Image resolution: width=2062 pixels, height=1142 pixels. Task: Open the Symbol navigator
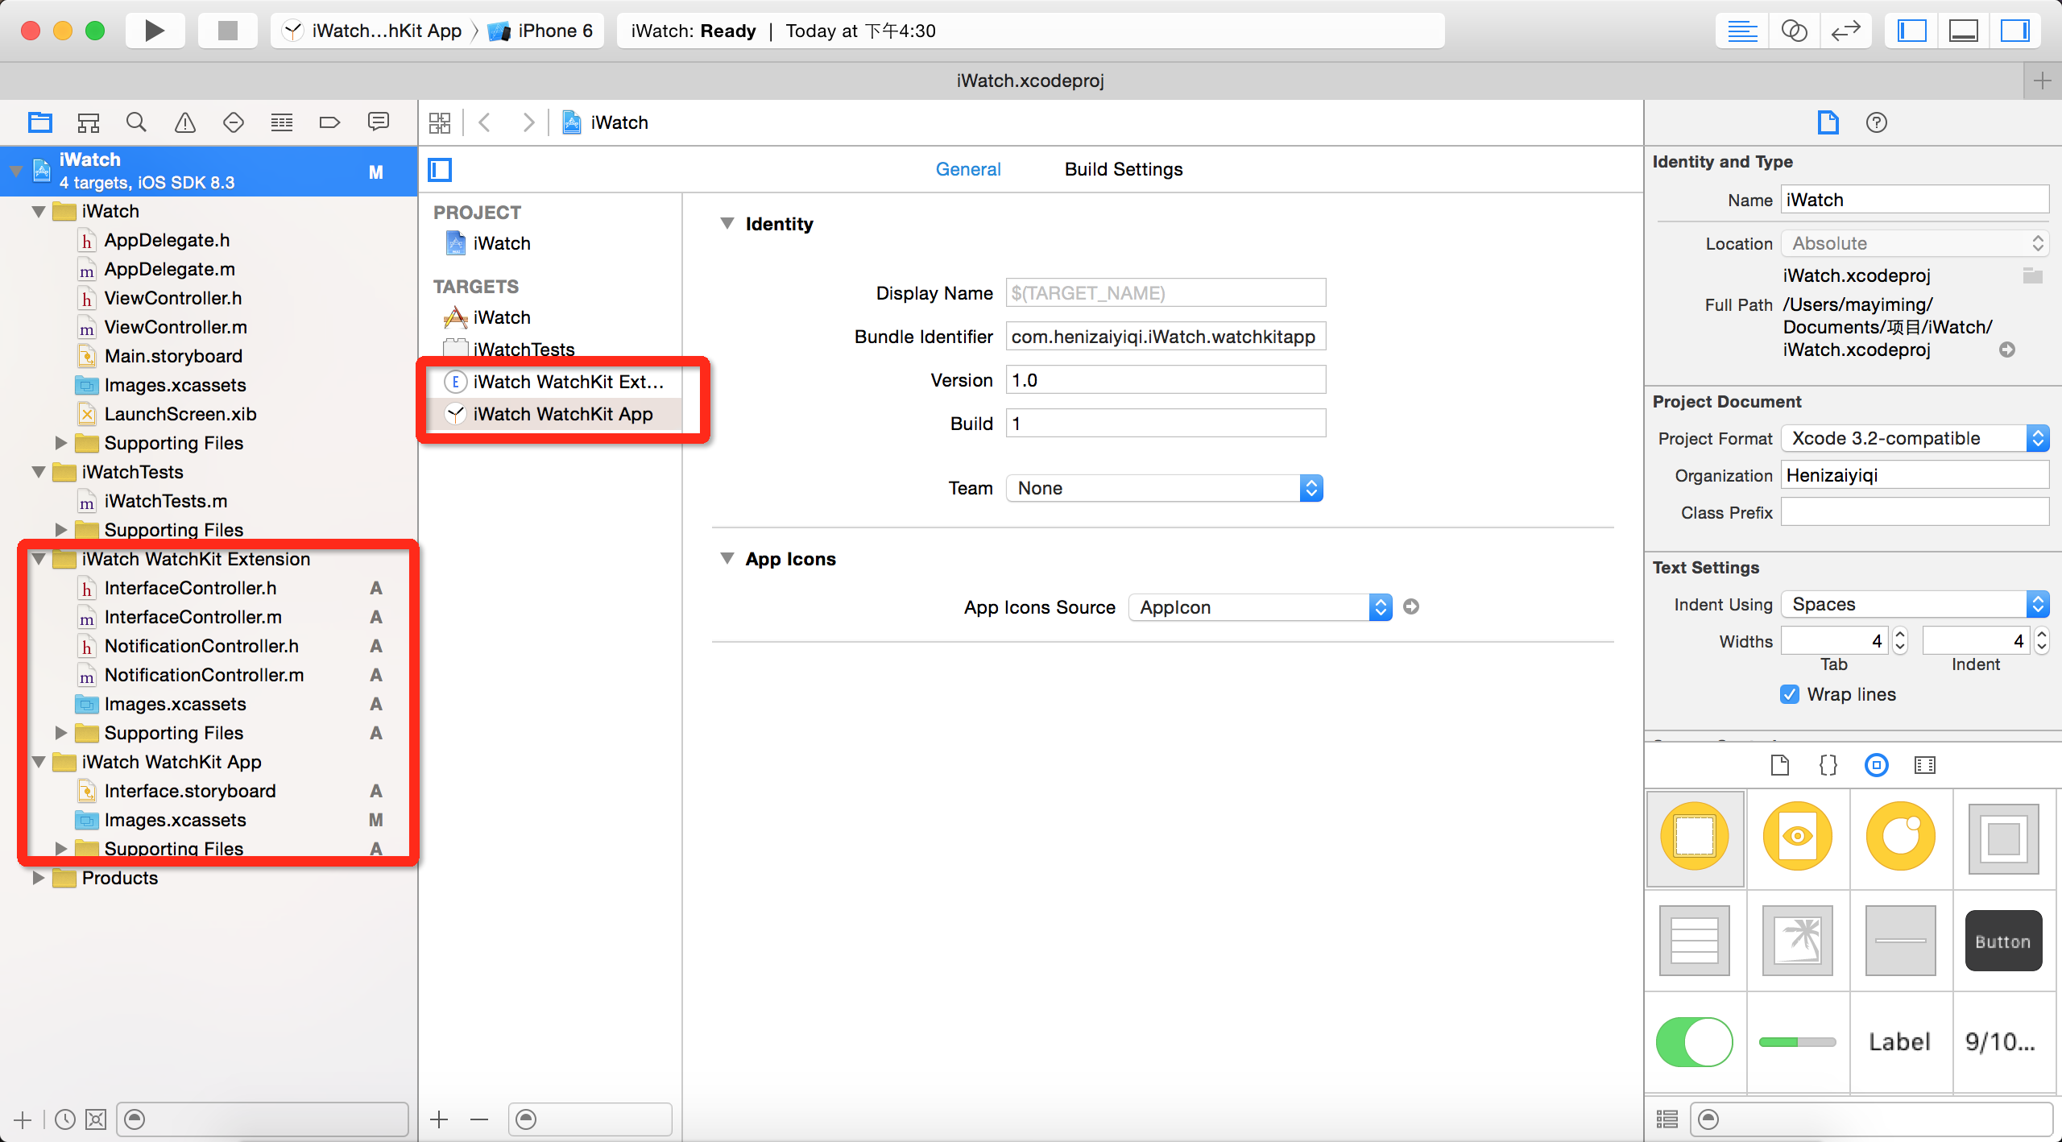(x=89, y=122)
